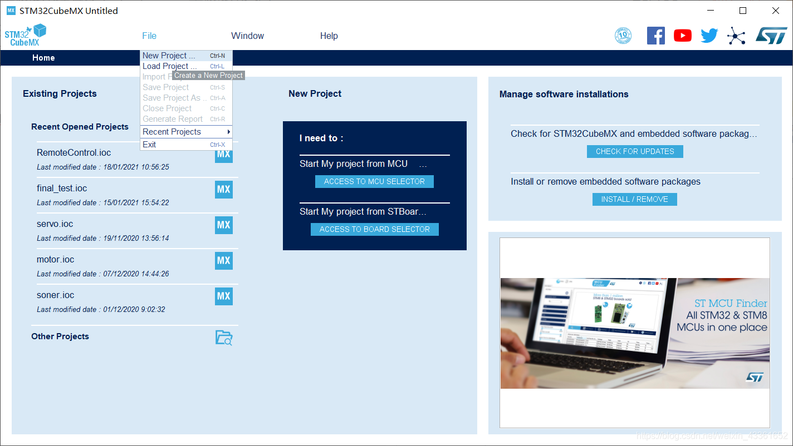Click the Other Projects label
Screen dimensions: 793x446
tap(60, 336)
